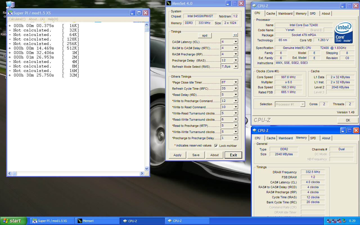The width and height of the screenshot is (360, 225).
Task: Open Write to Read Command dropdown
Action: [x=236, y=107]
